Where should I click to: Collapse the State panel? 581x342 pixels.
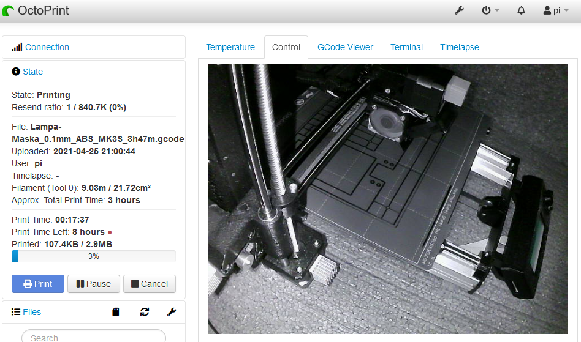(33, 72)
